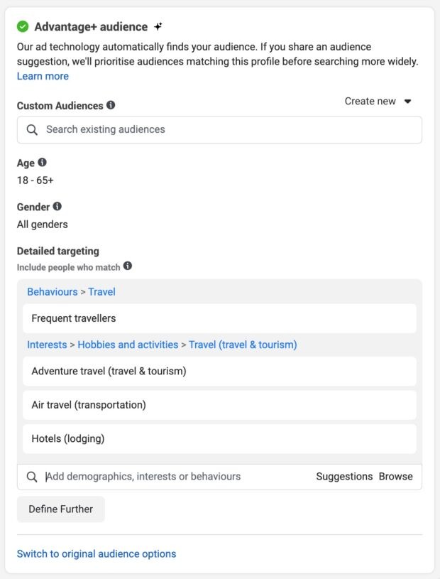
Task: Open the Suggestions tab in targeting search
Action: pyautogui.click(x=344, y=477)
